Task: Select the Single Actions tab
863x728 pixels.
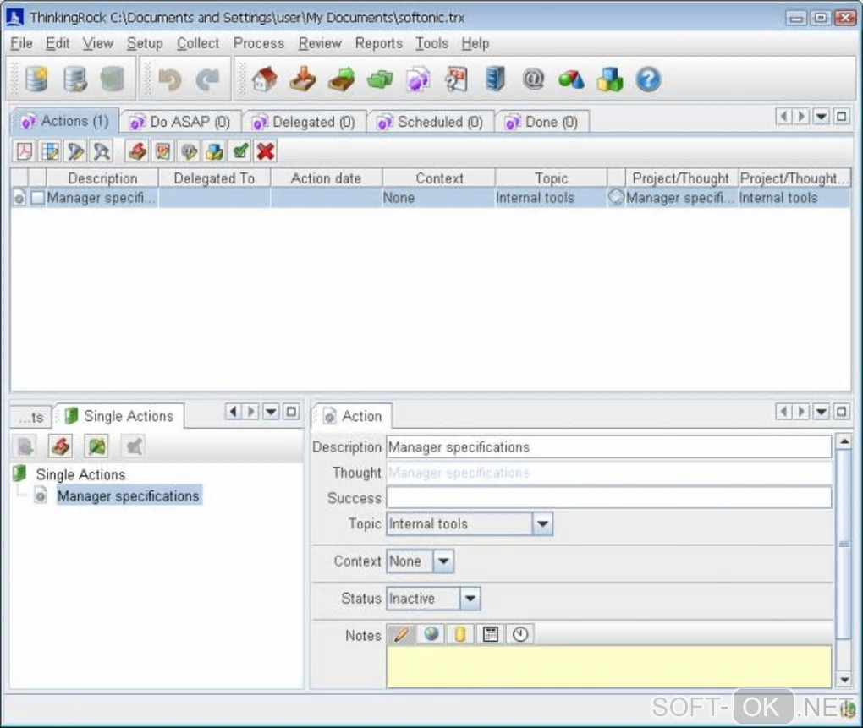Action: 119,416
